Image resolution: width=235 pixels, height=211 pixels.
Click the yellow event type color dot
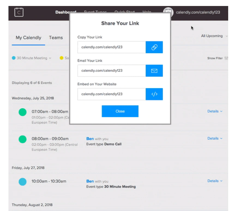pos(62,58)
